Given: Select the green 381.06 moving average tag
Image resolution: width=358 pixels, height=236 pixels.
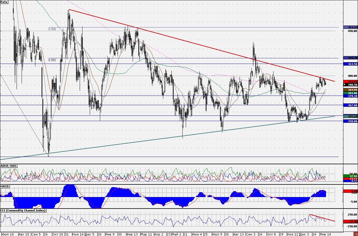Looking at the screenshot, I should pos(350,93).
